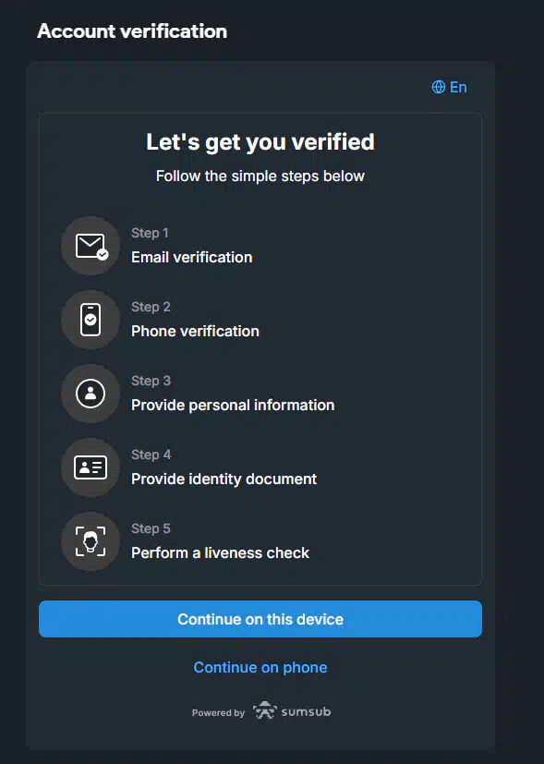Select Perform a liveness check text
This screenshot has width=544, height=764.
[x=220, y=553]
